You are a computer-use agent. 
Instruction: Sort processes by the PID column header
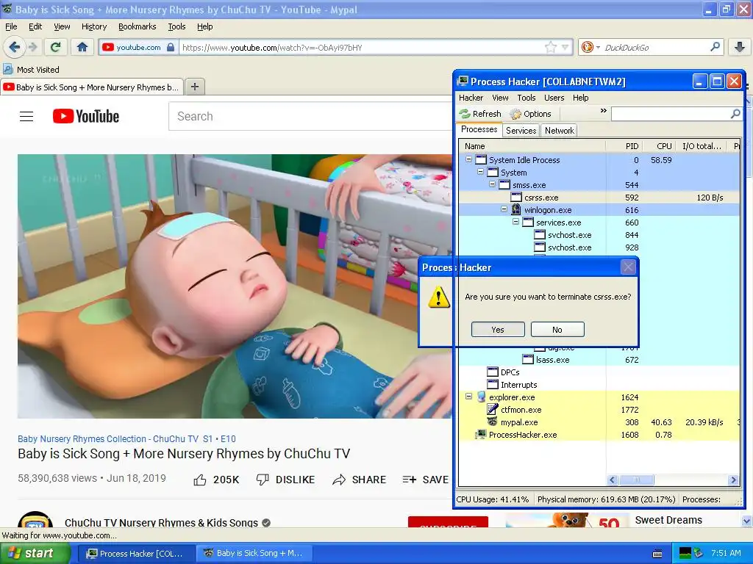tap(624, 146)
